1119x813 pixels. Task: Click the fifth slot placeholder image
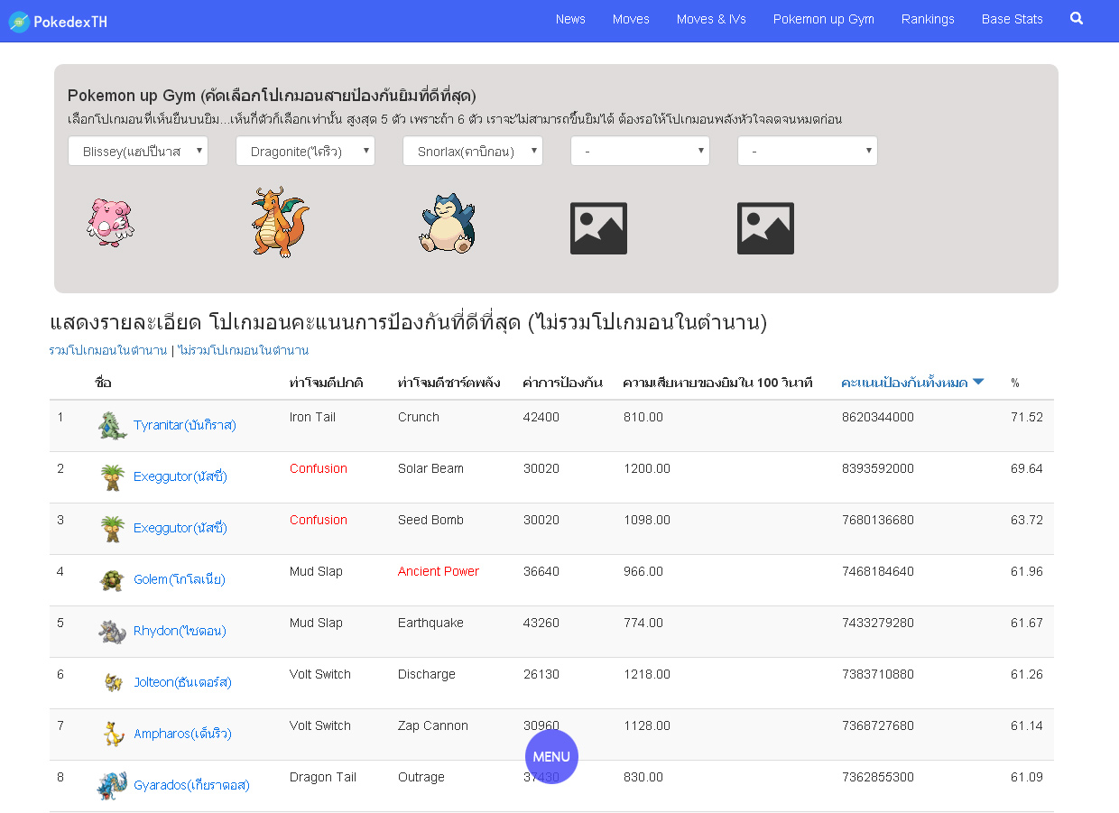(x=765, y=228)
